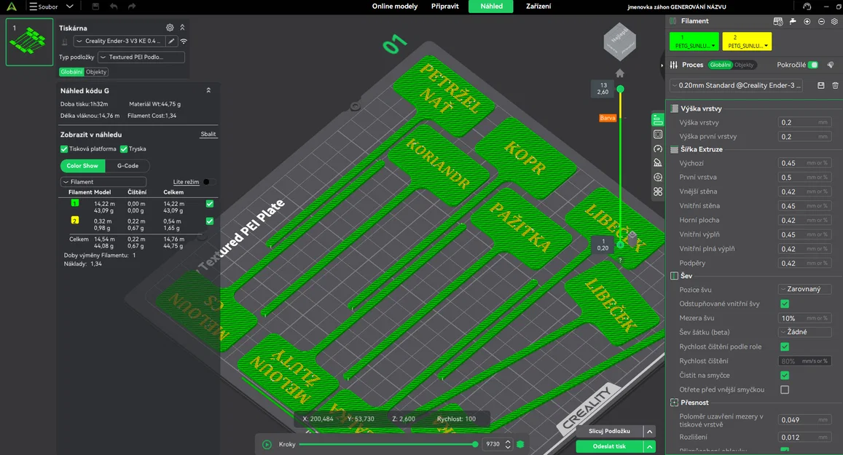The height and width of the screenshot is (455, 843).
Task: Switch to Zařízení tab
Action: 538,7
